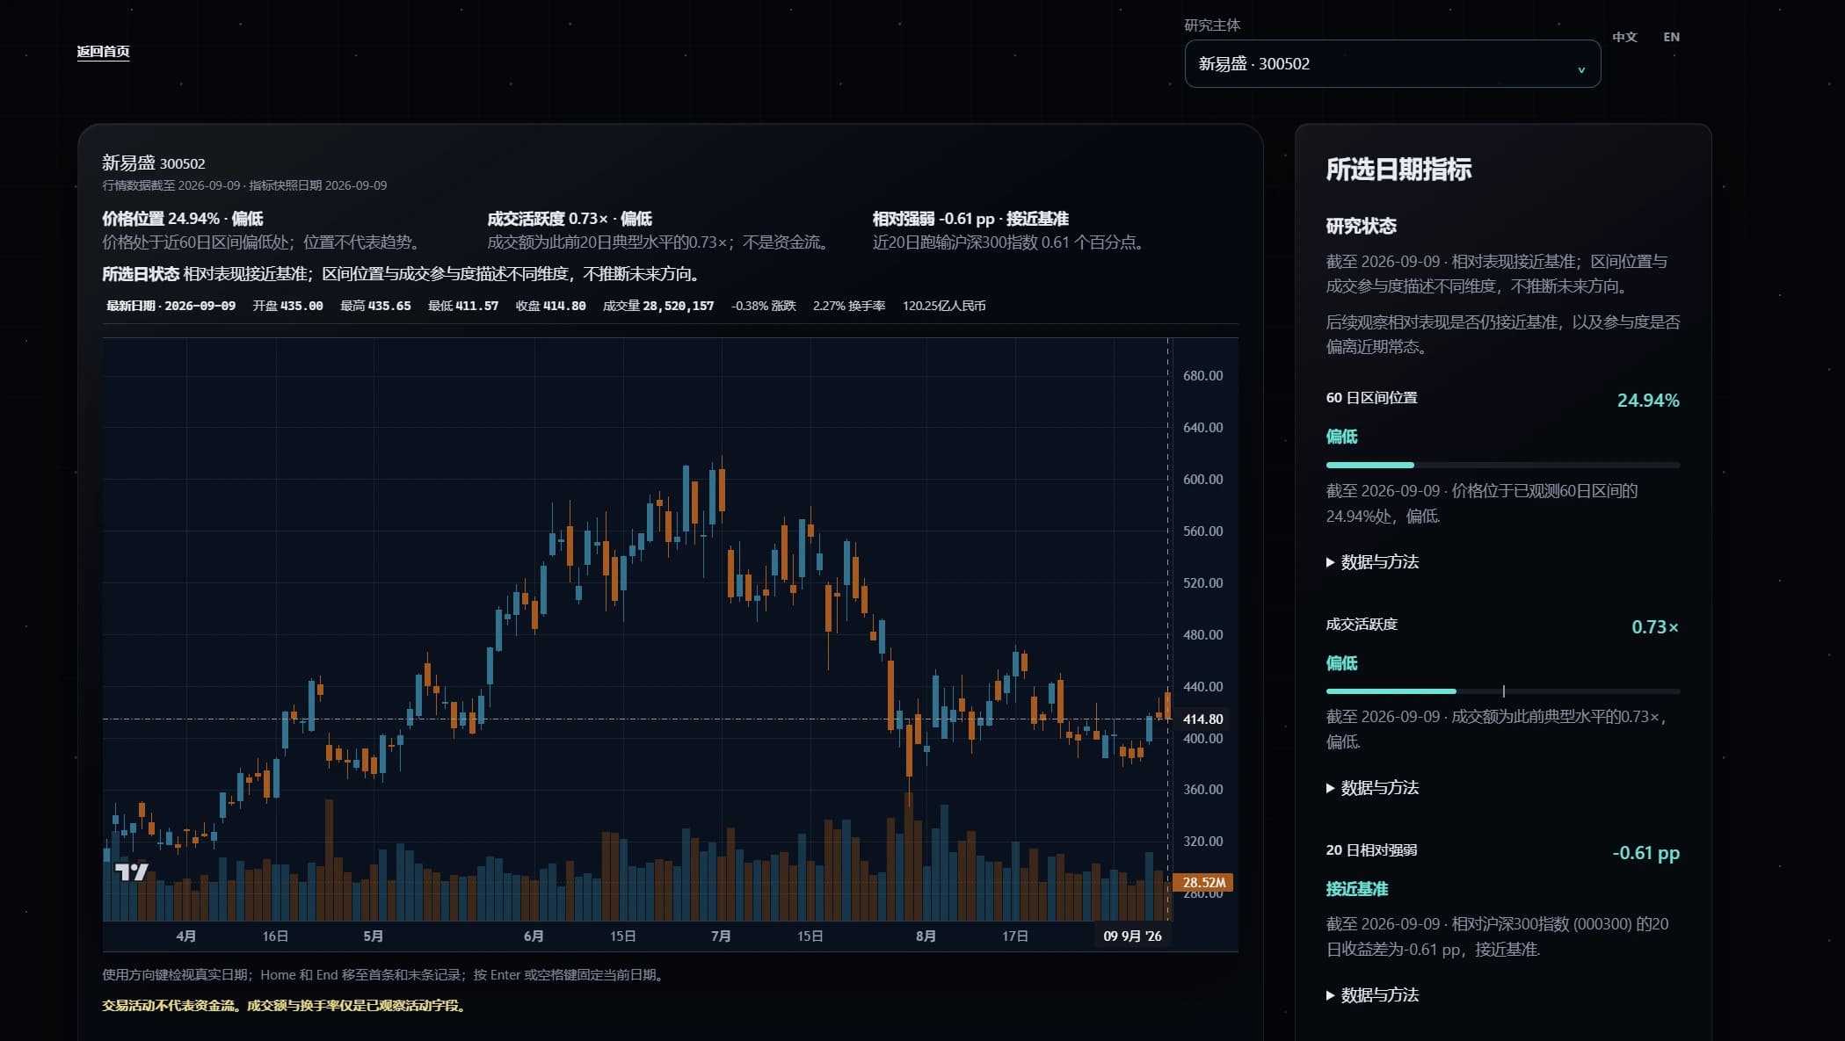The width and height of the screenshot is (1845, 1041).
Task: Click the 680.00 price axis label
Action: pyautogui.click(x=1202, y=375)
